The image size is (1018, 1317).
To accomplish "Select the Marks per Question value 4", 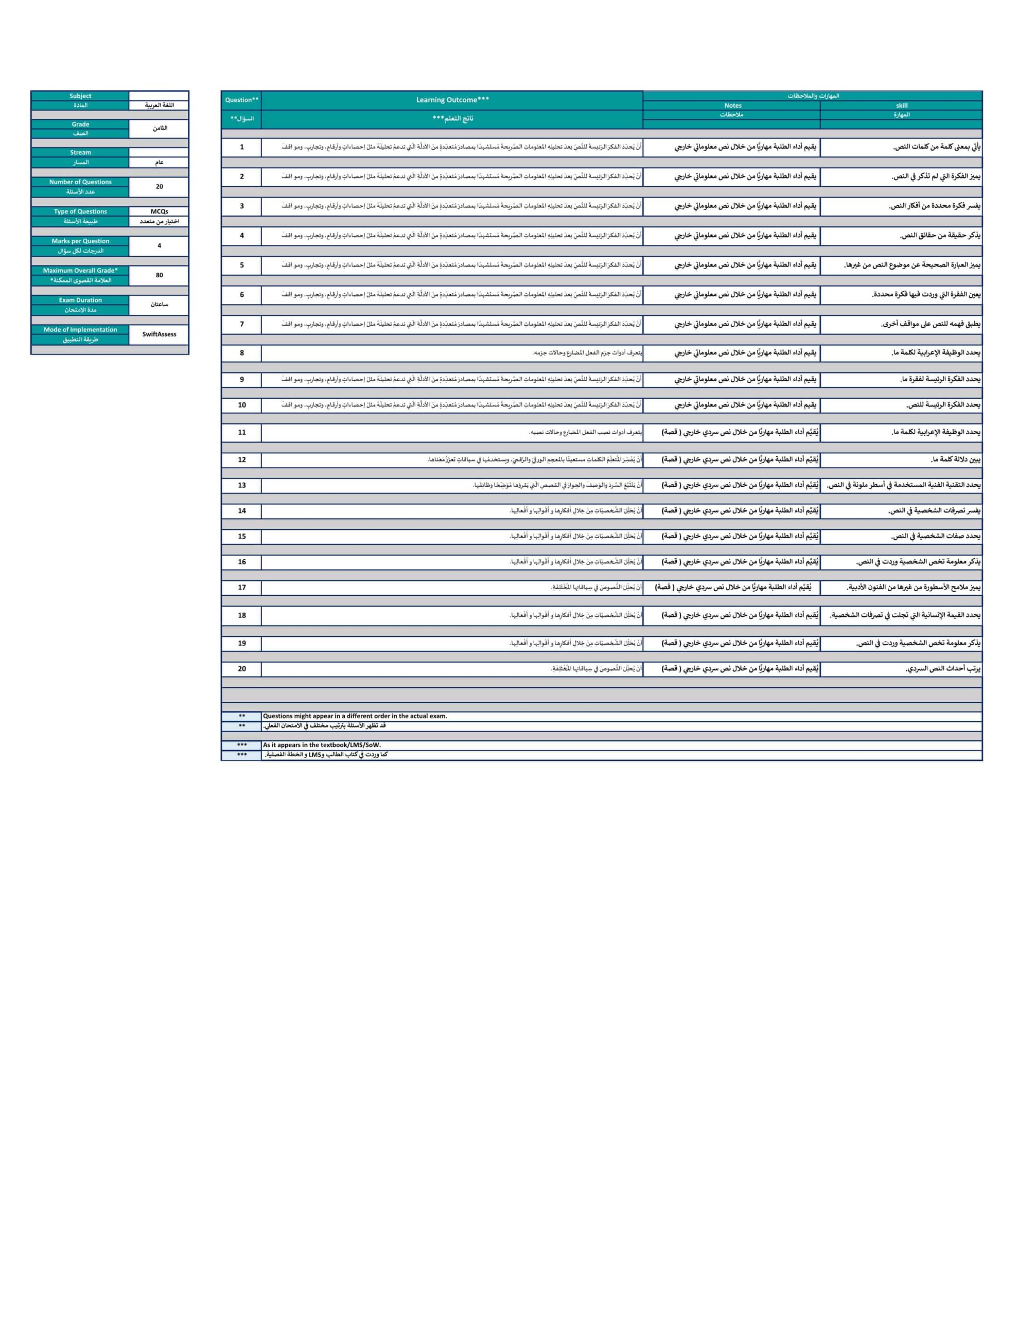I will pyautogui.click(x=160, y=246).
